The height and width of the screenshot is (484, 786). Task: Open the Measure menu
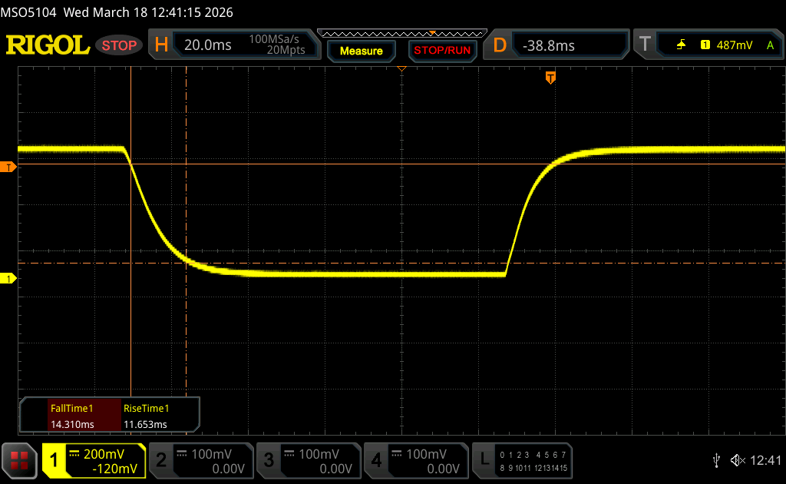point(361,51)
